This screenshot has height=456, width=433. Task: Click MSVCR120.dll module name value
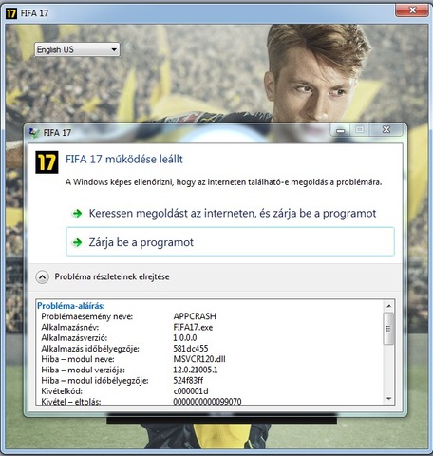point(199,359)
